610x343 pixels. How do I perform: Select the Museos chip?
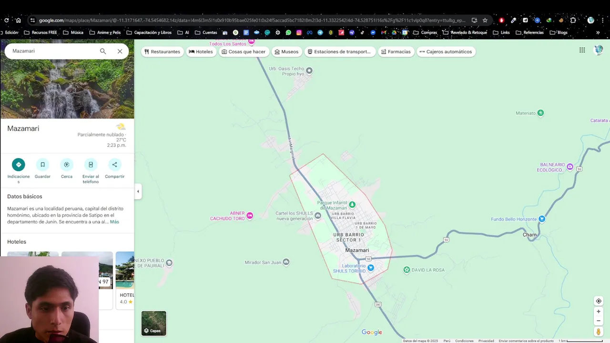pos(286,51)
